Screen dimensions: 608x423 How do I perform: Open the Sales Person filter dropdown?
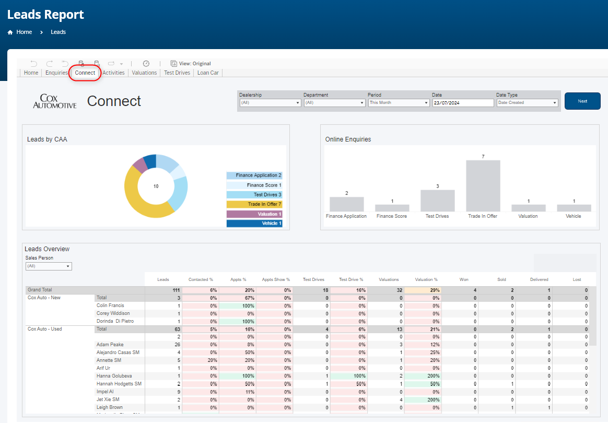[x=49, y=266]
